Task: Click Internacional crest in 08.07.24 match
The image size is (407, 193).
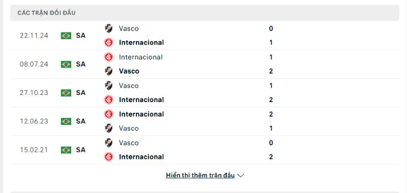Action: 108,57
